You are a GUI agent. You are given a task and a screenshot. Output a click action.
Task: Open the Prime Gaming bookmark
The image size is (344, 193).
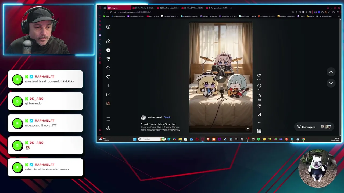[x=136, y=16]
